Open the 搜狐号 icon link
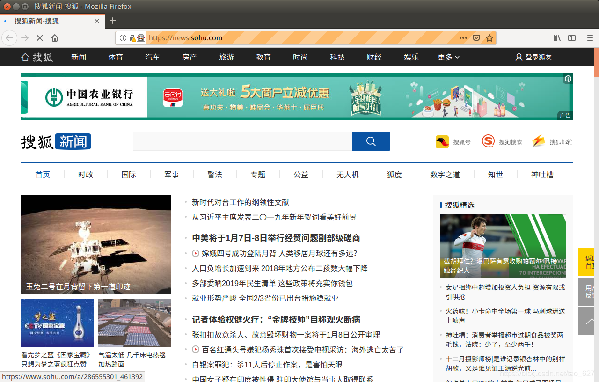Image resolution: width=599 pixels, height=382 pixels. pos(442,142)
